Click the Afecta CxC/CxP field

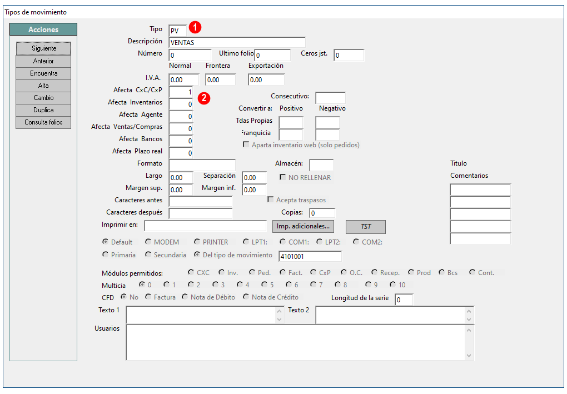pyautogui.click(x=181, y=92)
